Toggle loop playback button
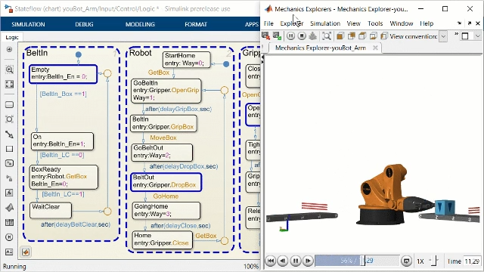 407,261
